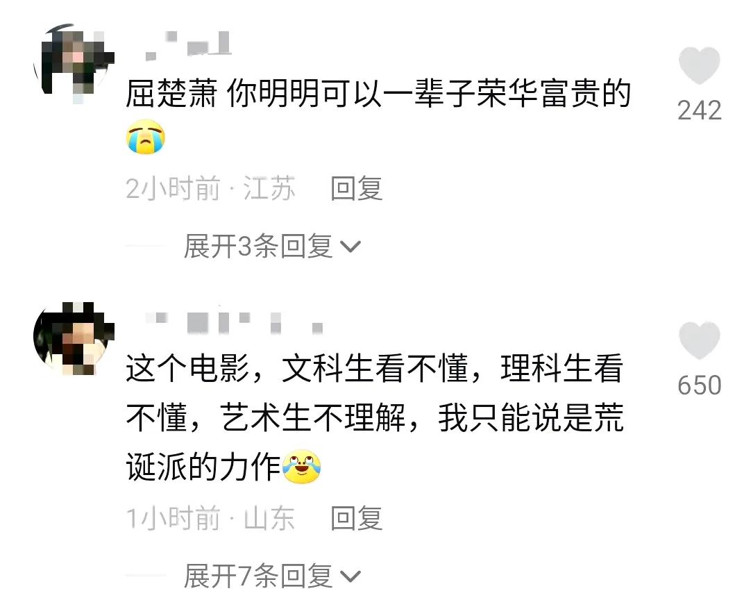The width and height of the screenshot is (744, 607).
Task: Tap the blurred username of the first commenter
Action: tap(188, 45)
